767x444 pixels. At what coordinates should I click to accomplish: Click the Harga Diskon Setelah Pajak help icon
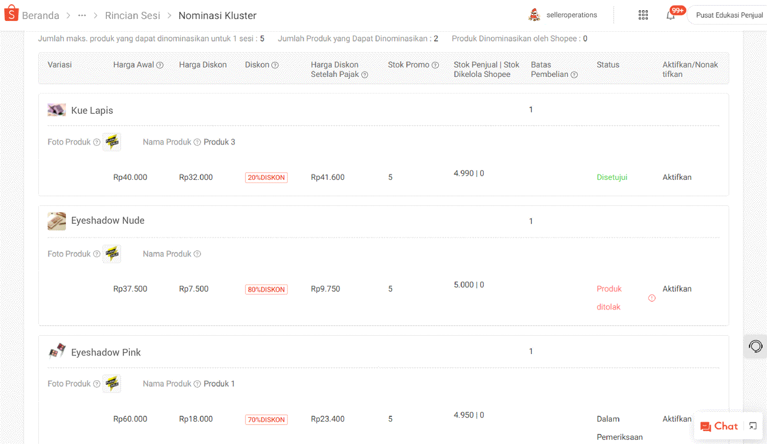[365, 75]
